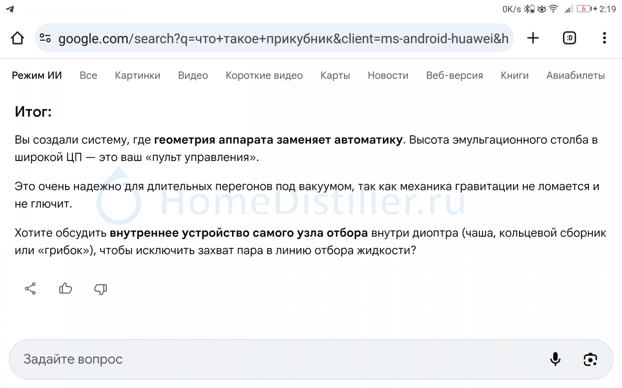Switch to the 'Все' tab
Image resolution: width=622 pixels, height=388 pixels.
[x=88, y=75]
